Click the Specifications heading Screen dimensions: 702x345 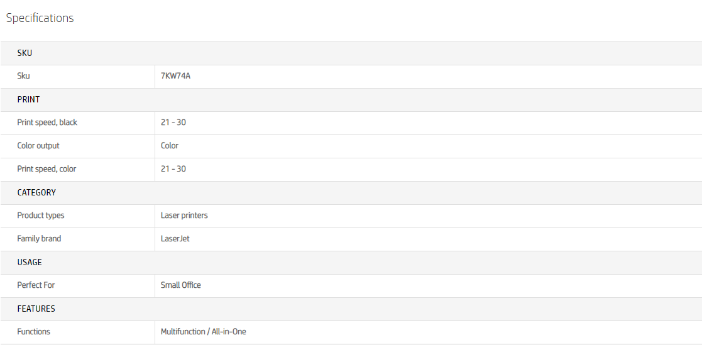click(x=40, y=18)
